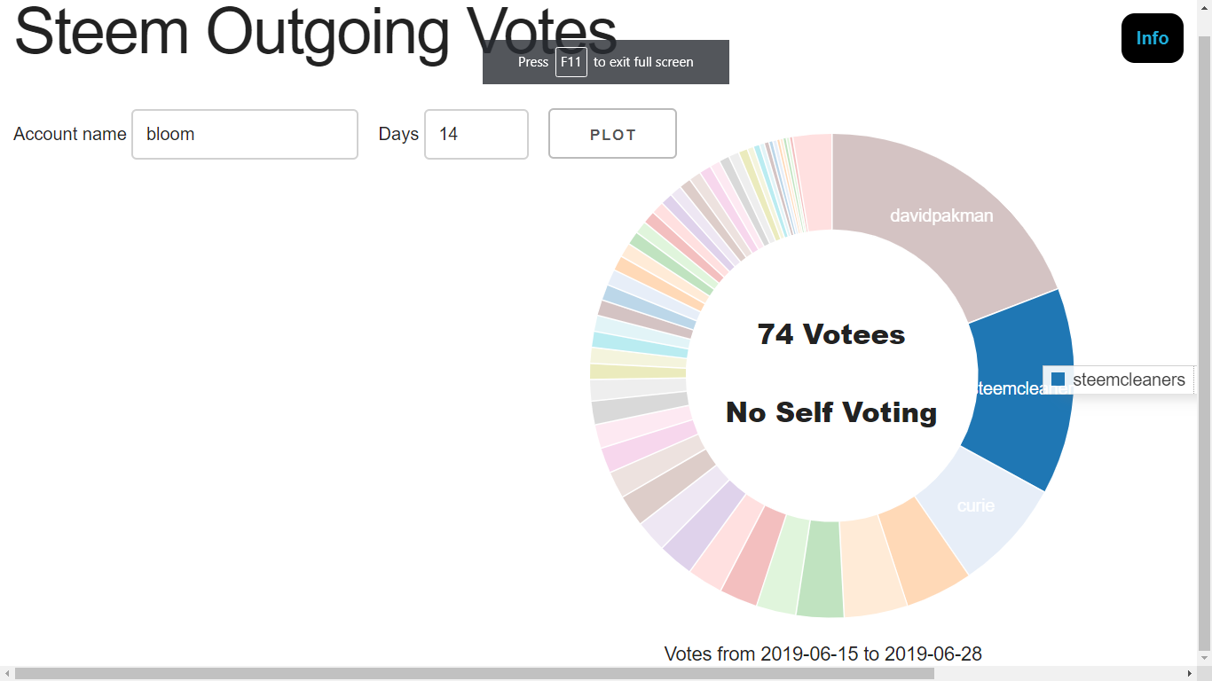
Task: Click horizontal scrollbar right arrow
Action: click(x=1191, y=674)
